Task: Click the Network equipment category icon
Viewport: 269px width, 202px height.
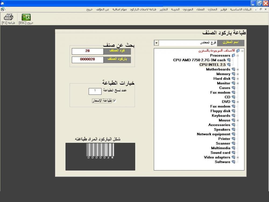Action: pyautogui.click(x=233, y=134)
